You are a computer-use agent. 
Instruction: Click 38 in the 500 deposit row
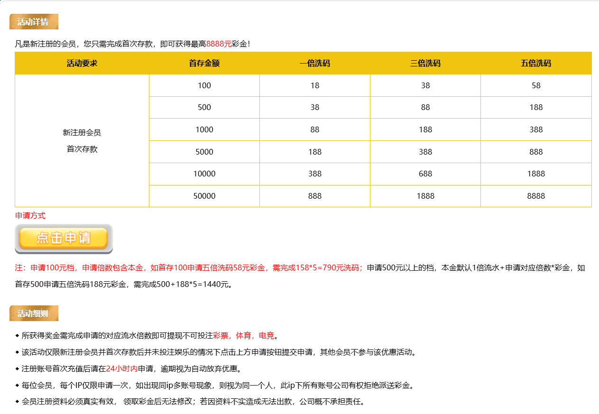point(315,108)
